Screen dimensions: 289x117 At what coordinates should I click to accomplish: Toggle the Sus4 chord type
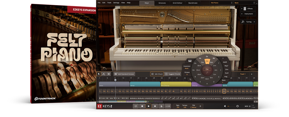tap(226, 73)
